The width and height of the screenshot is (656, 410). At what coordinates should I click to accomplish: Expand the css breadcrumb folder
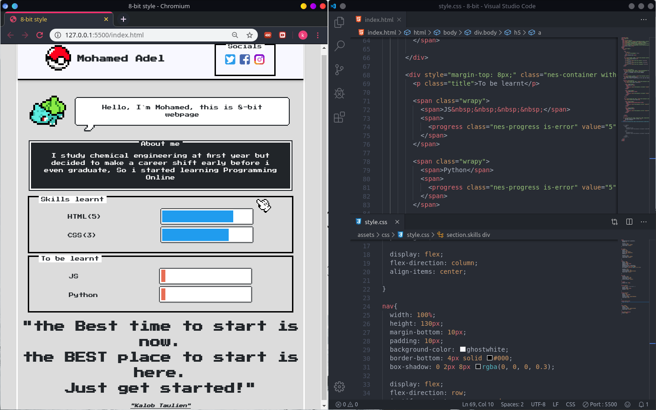pyautogui.click(x=385, y=235)
